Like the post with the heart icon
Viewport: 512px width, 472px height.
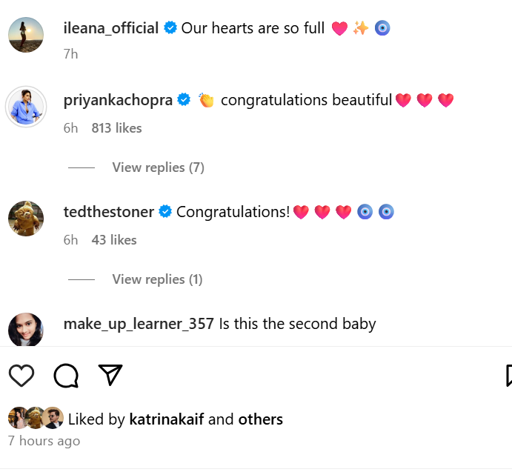click(21, 376)
